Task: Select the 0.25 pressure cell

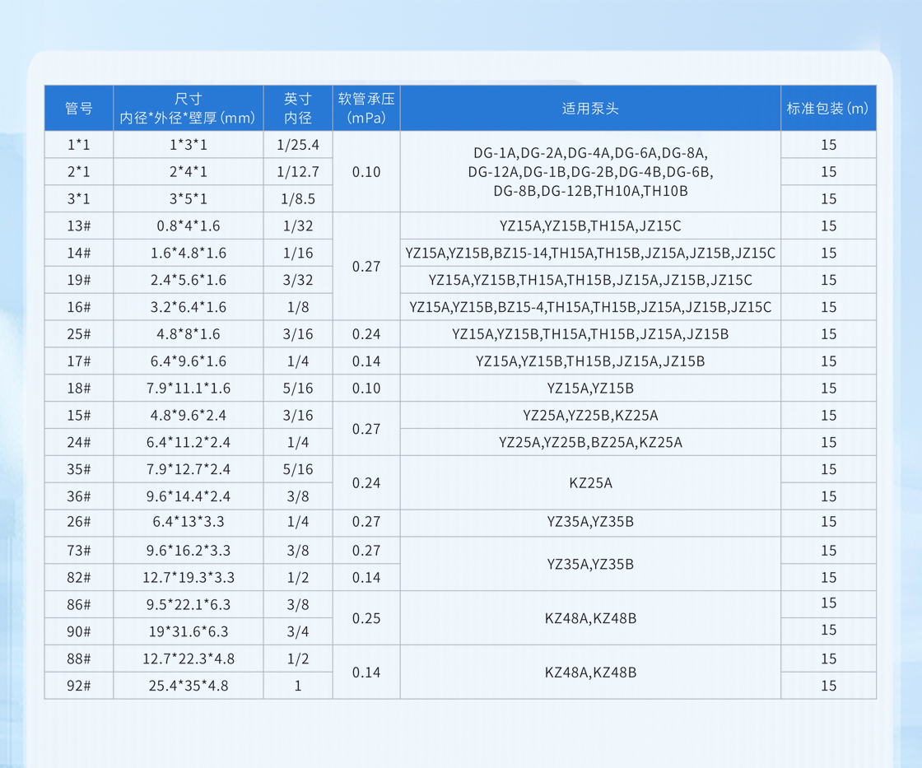Action: click(x=366, y=617)
